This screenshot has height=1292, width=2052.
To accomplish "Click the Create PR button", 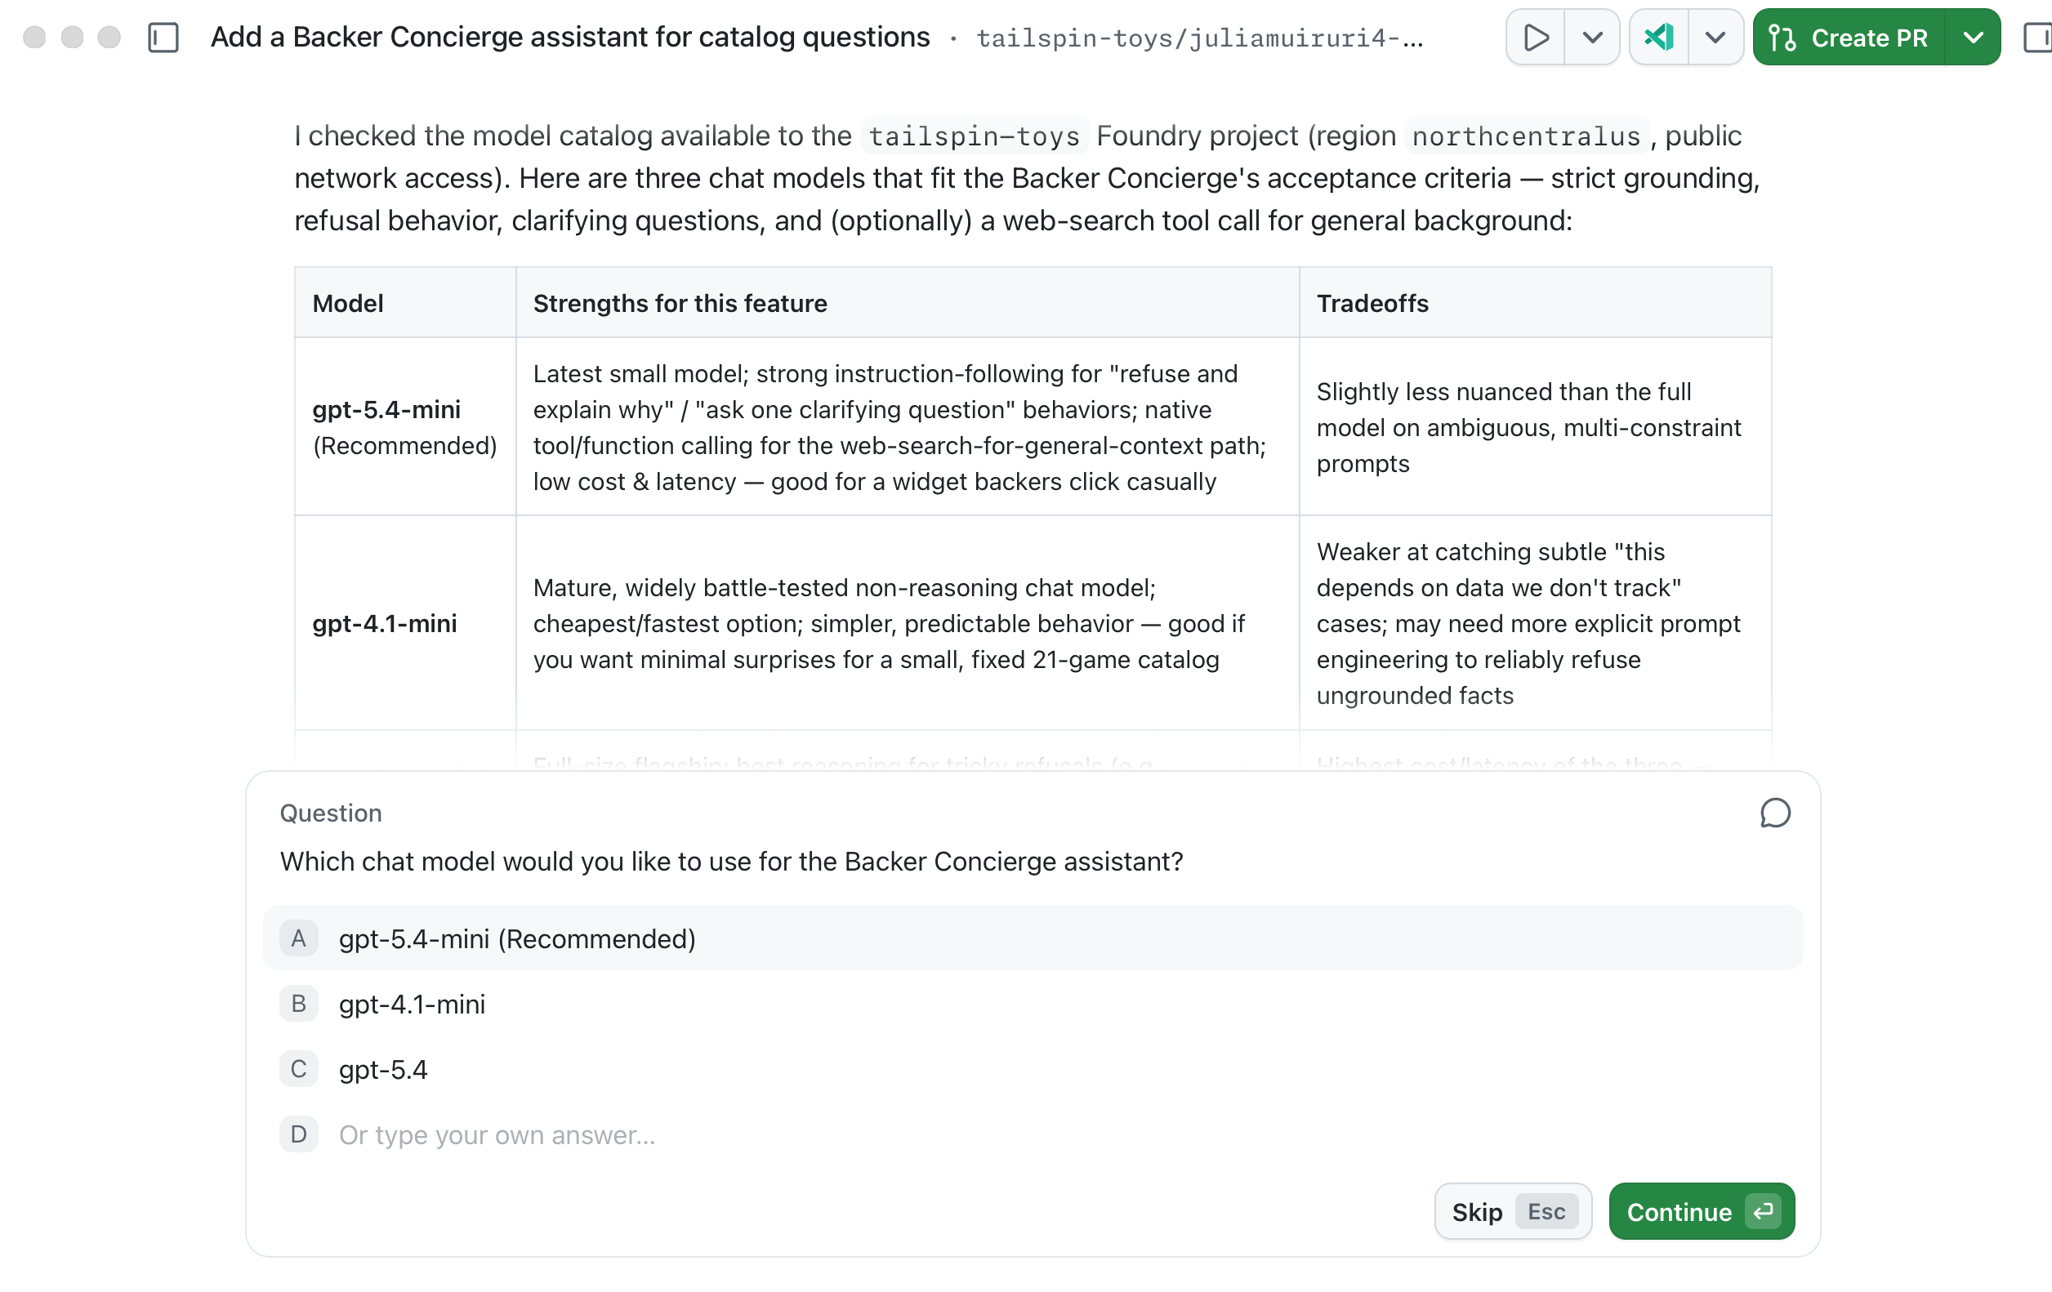I will tap(1849, 38).
